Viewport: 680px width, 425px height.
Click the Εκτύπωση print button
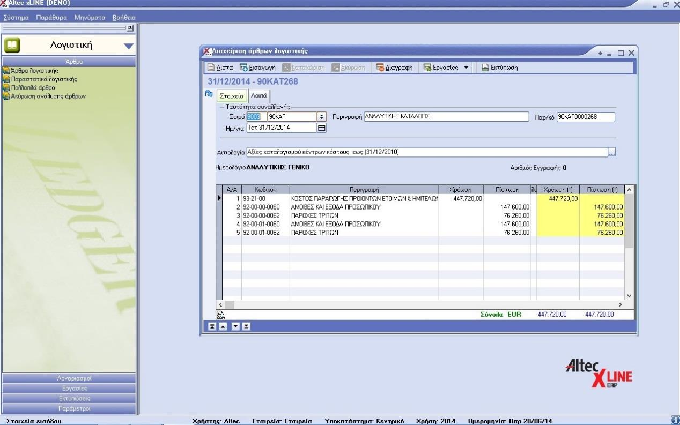click(x=499, y=68)
